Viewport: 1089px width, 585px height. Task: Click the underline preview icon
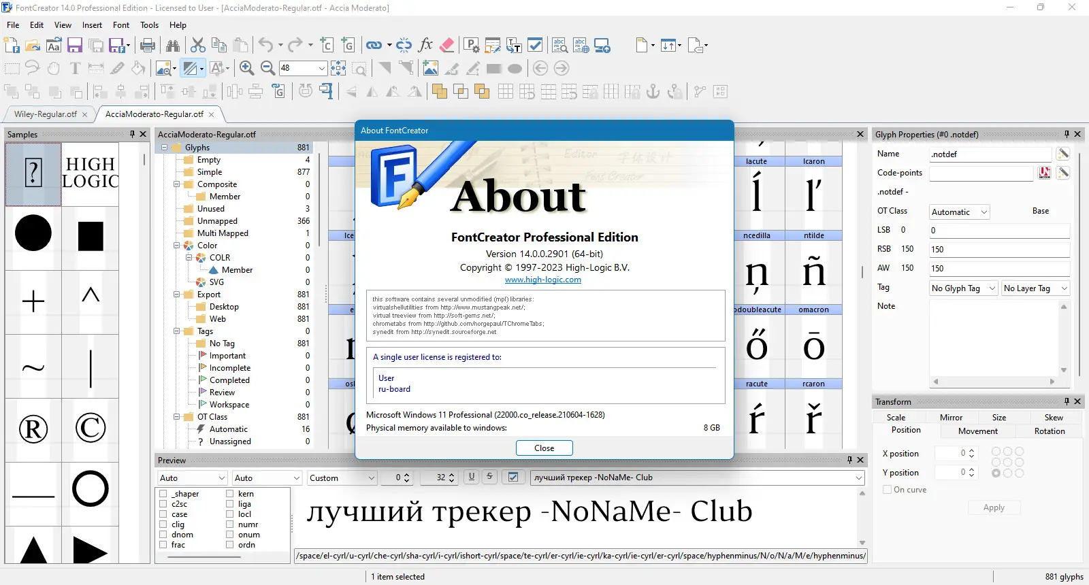coord(472,478)
